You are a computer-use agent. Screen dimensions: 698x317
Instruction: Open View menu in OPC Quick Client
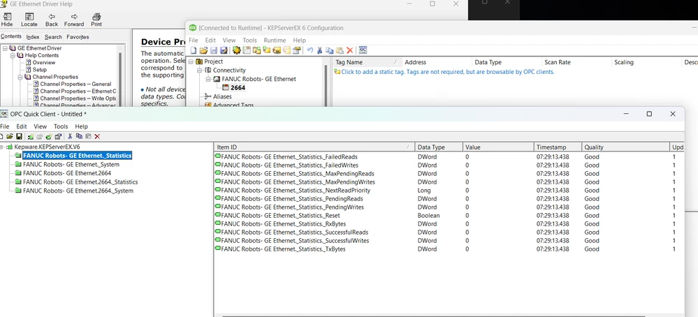(40, 126)
